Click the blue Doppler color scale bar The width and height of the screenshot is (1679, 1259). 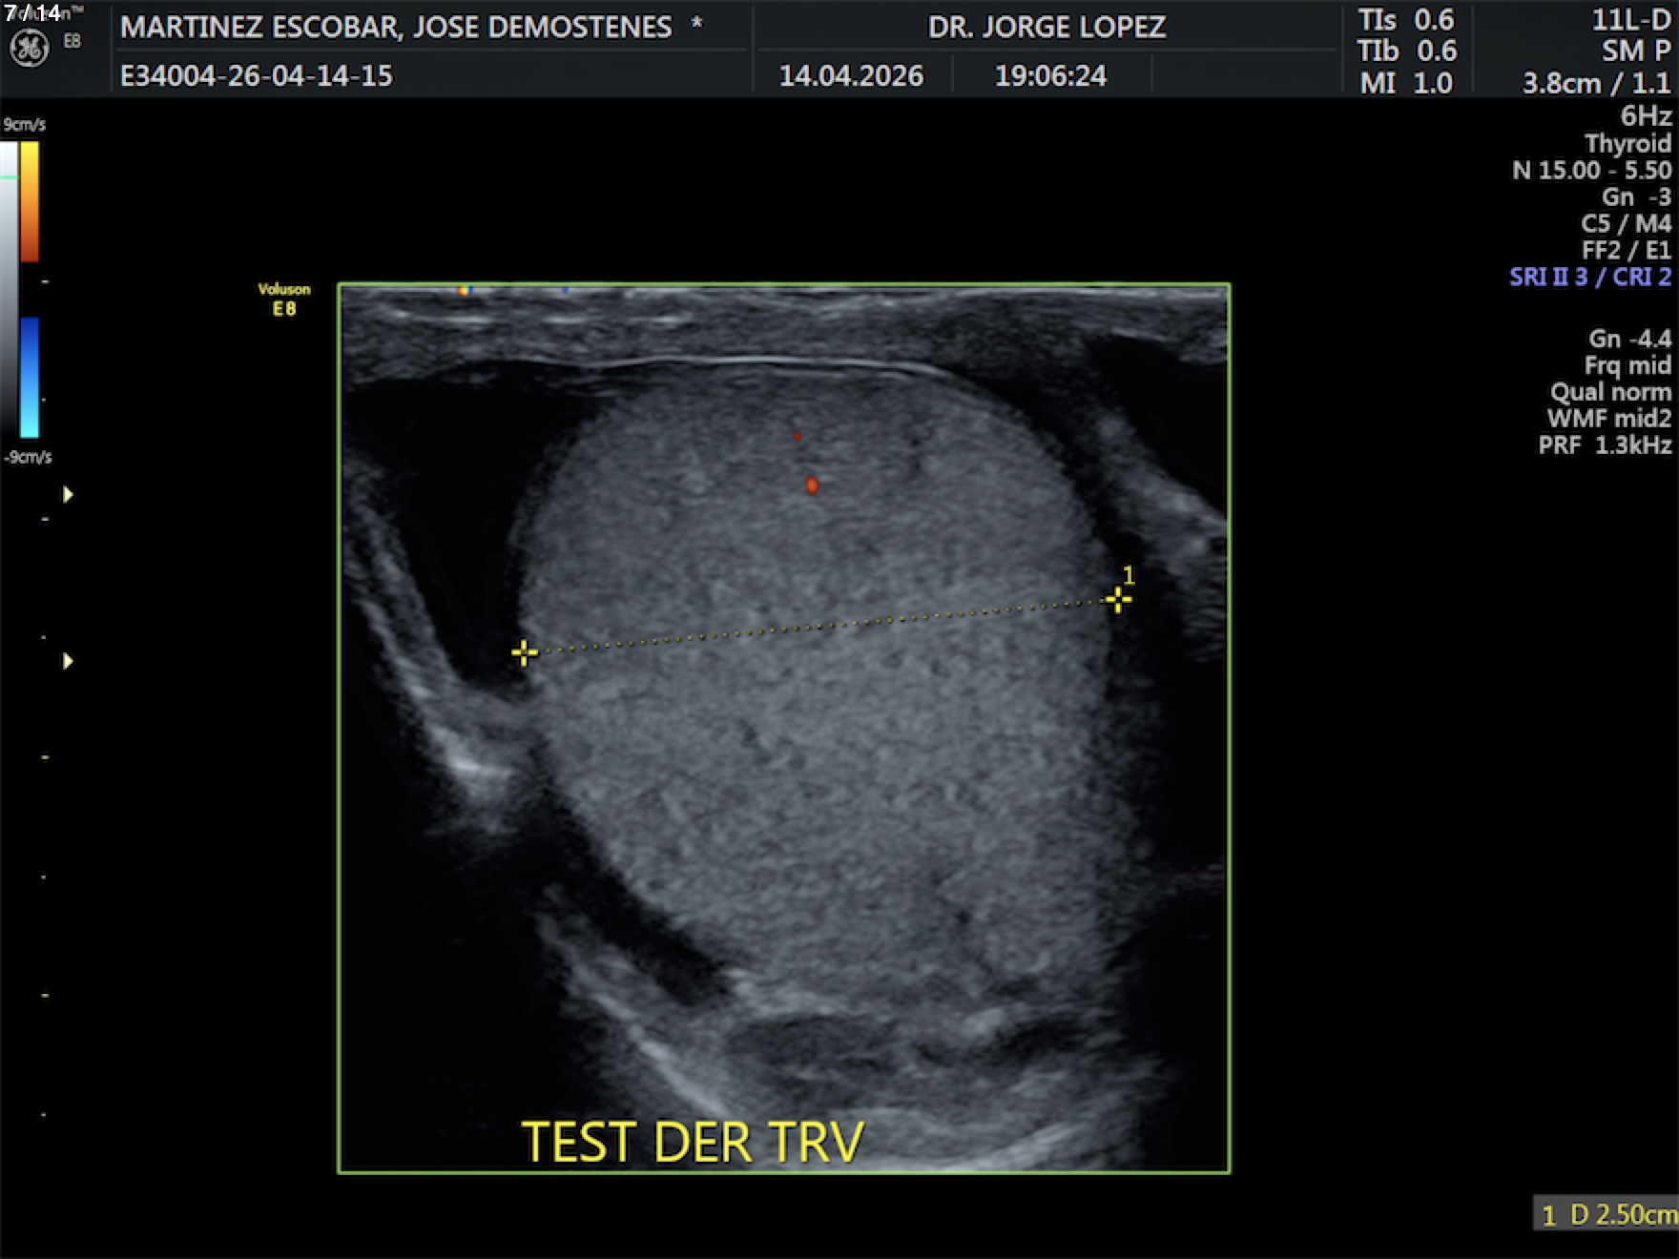(30, 377)
